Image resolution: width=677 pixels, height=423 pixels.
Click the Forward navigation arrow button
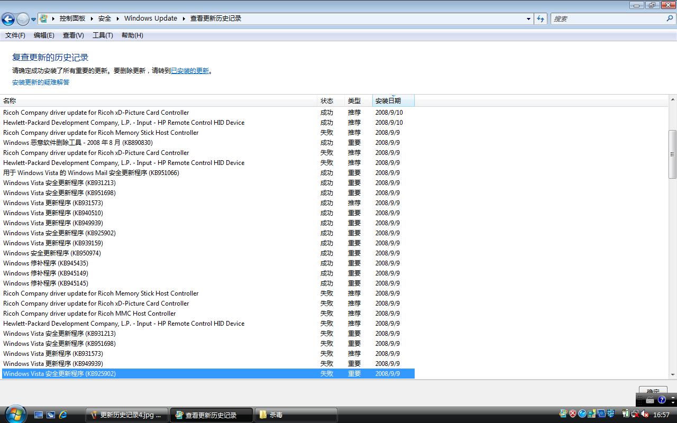pos(23,20)
